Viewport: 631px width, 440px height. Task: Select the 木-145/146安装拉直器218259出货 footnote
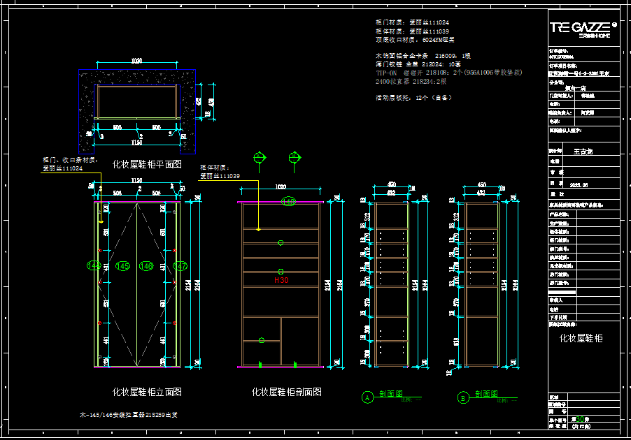(129, 415)
